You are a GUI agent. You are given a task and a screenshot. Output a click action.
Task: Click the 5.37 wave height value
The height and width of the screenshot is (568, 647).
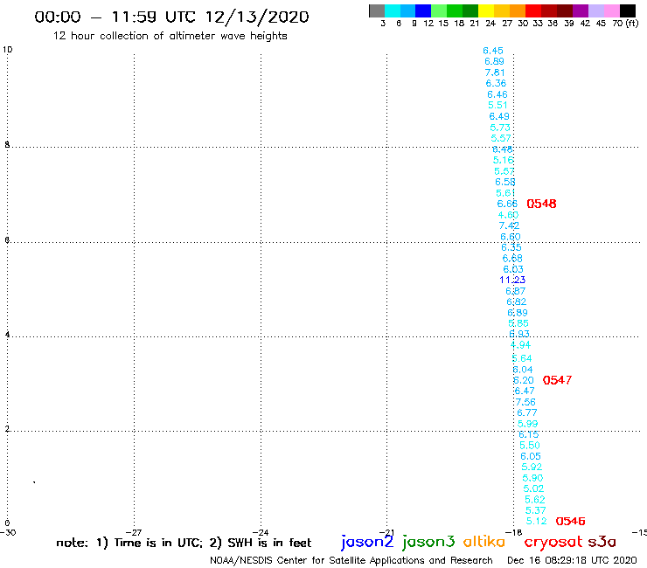click(x=536, y=510)
